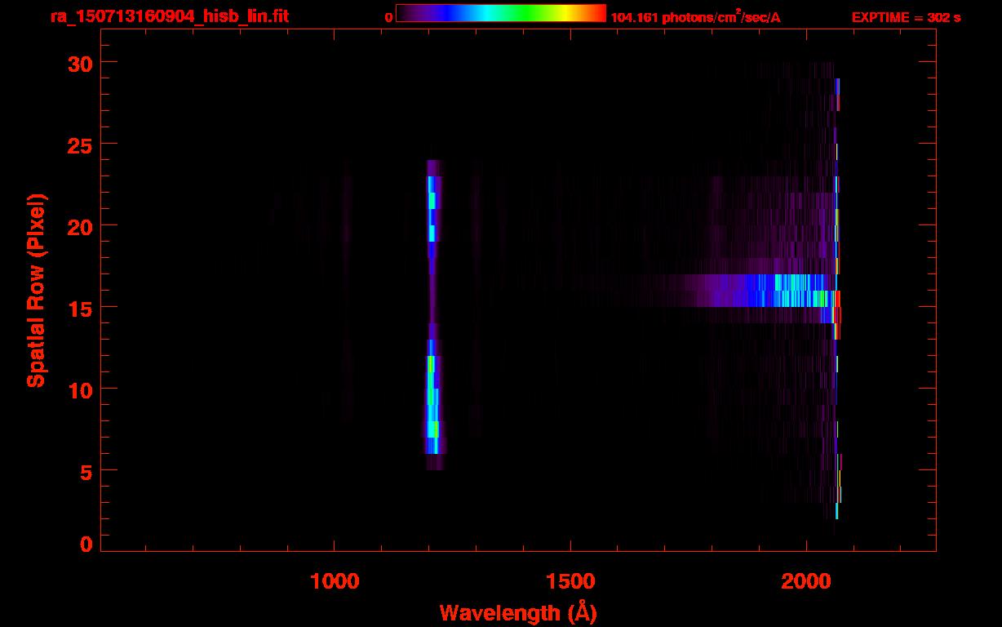
Task: Click the 104.161 photons/cm²/sec/A label
Action: pyautogui.click(x=695, y=17)
